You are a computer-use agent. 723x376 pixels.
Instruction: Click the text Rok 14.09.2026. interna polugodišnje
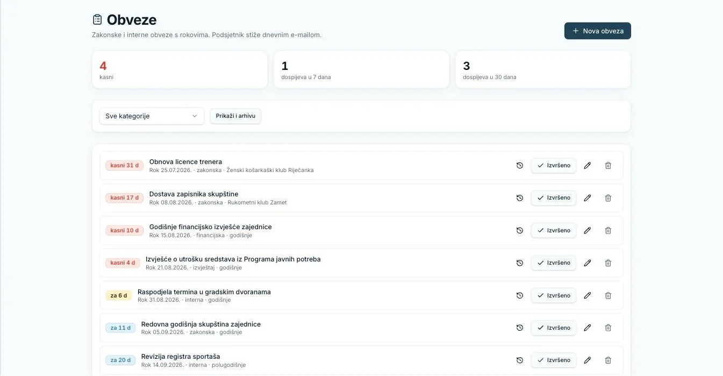(x=194, y=365)
